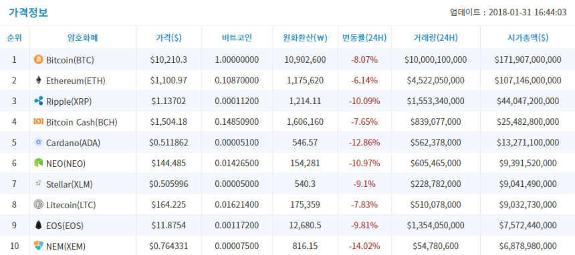The height and width of the screenshot is (255, 575).
Task: Click Litecoin market cap $9,032,730,000
Action: (x=528, y=204)
